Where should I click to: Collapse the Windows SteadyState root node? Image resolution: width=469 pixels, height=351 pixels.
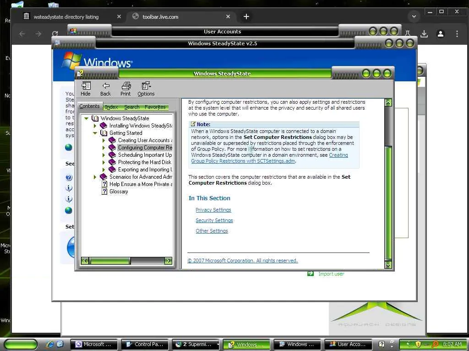point(86,118)
